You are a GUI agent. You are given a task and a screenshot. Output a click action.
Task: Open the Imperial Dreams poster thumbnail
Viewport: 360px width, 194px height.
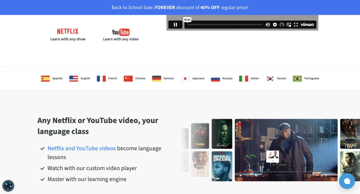point(222,166)
